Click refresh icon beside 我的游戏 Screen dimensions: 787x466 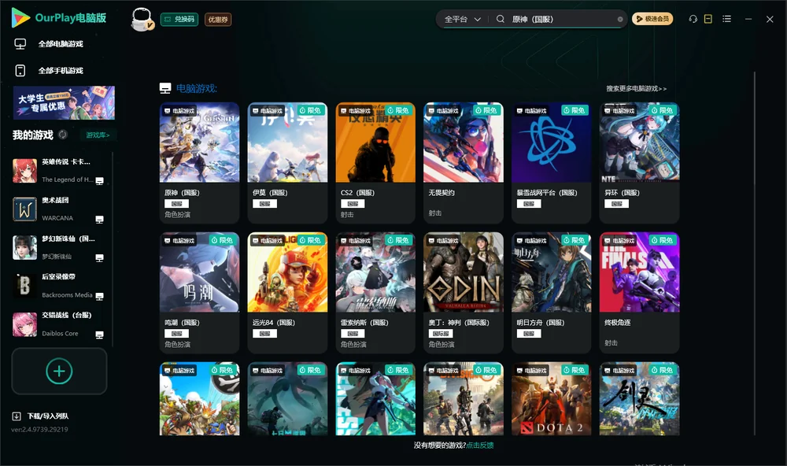[63, 135]
